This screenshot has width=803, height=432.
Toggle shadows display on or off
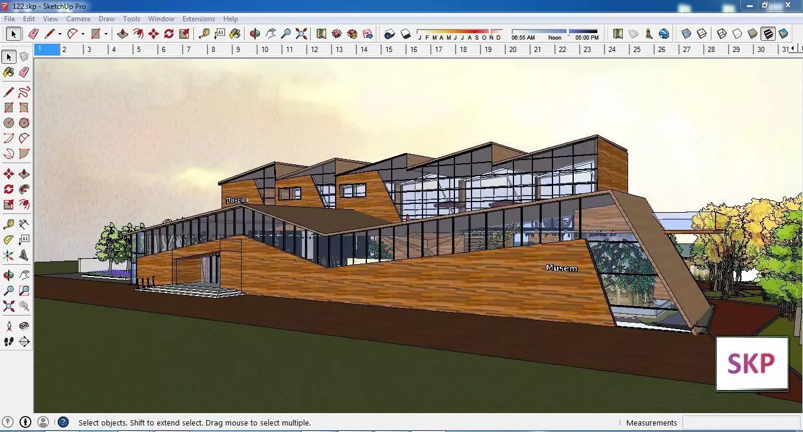click(x=405, y=34)
